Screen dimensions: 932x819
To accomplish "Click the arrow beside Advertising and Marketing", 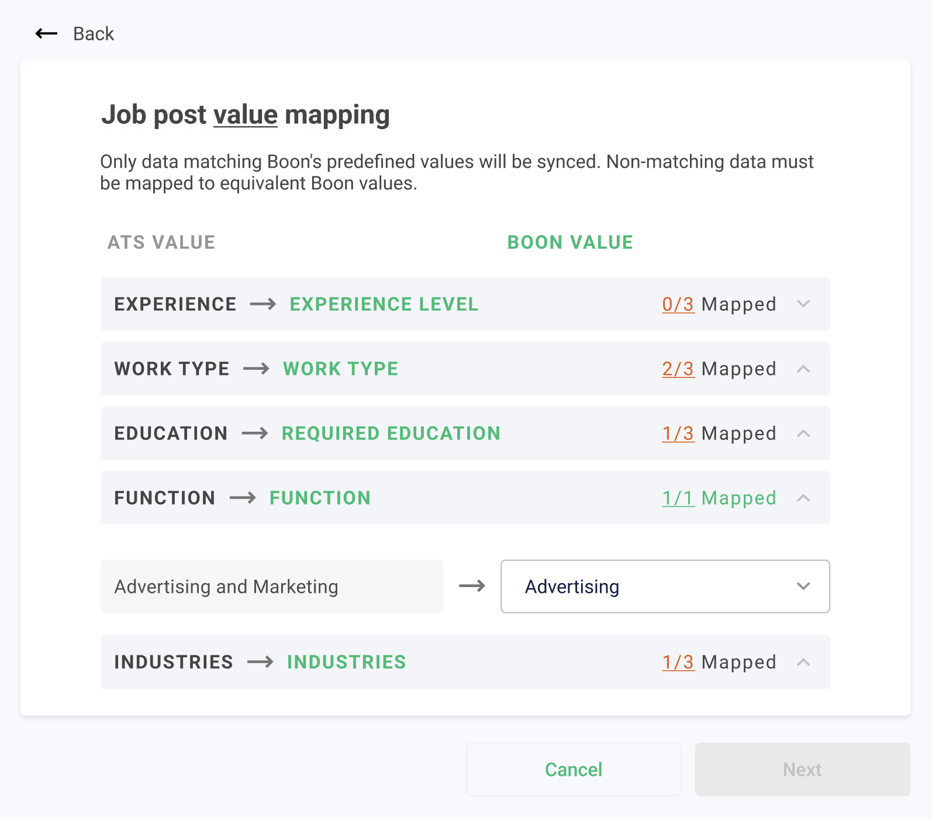I will tap(472, 586).
